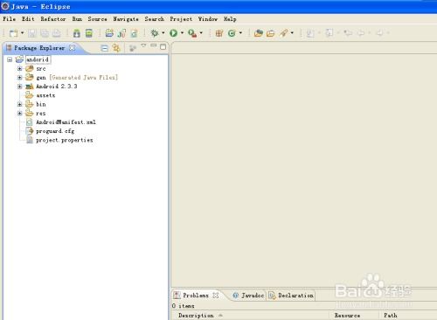Click the Run green play icon
Viewport: 437px width, 320px height.
(x=174, y=33)
